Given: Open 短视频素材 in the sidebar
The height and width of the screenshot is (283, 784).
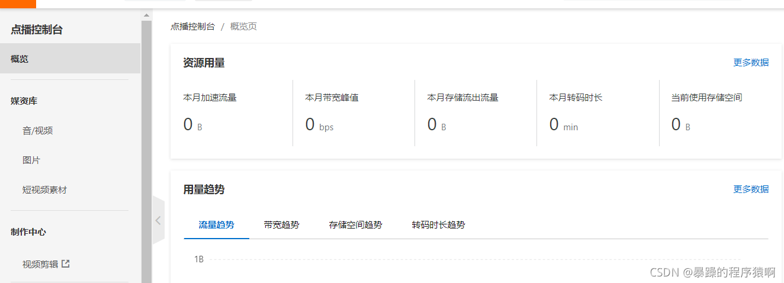Looking at the screenshot, I should pyautogui.click(x=45, y=189).
